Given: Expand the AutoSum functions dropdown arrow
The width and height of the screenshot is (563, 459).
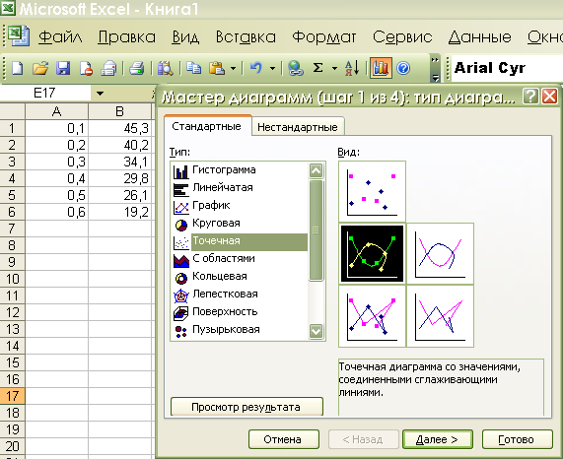Looking at the screenshot, I should [334, 68].
